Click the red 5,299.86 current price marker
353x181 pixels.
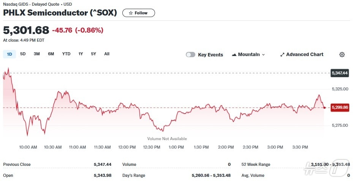340,108
